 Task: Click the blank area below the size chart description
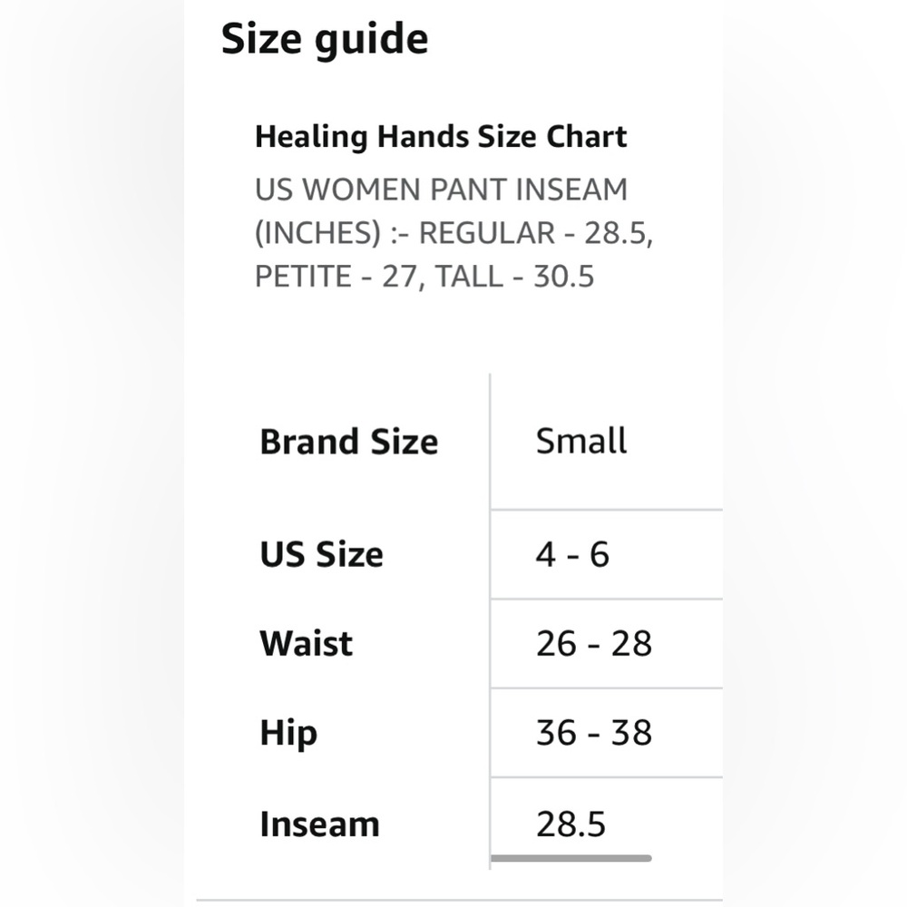tap(454, 335)
